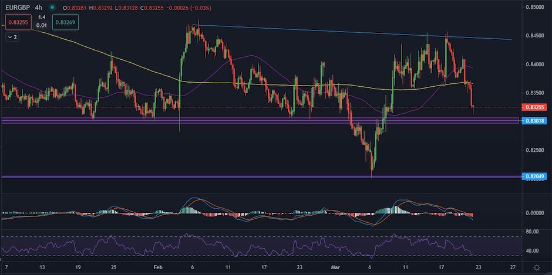Click the 0.82500 price axis label
Viewport: 552px width, 275px height.
click(534, 150)
